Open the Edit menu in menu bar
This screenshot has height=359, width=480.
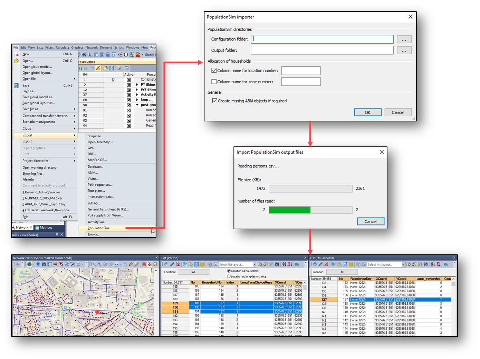23,48
